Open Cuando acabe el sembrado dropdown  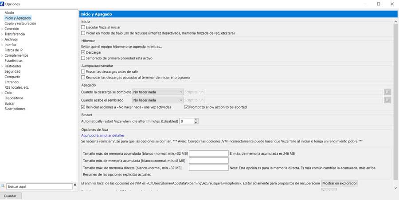[158, 100]
